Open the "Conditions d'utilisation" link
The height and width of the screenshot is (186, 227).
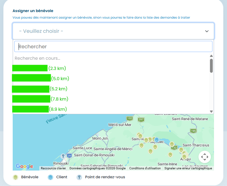point(145,168)
